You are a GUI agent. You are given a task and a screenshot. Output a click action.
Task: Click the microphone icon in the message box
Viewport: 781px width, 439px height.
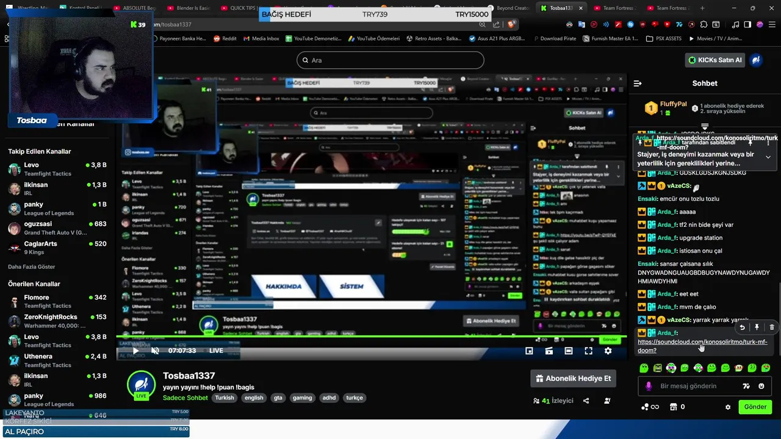point(649,386)
